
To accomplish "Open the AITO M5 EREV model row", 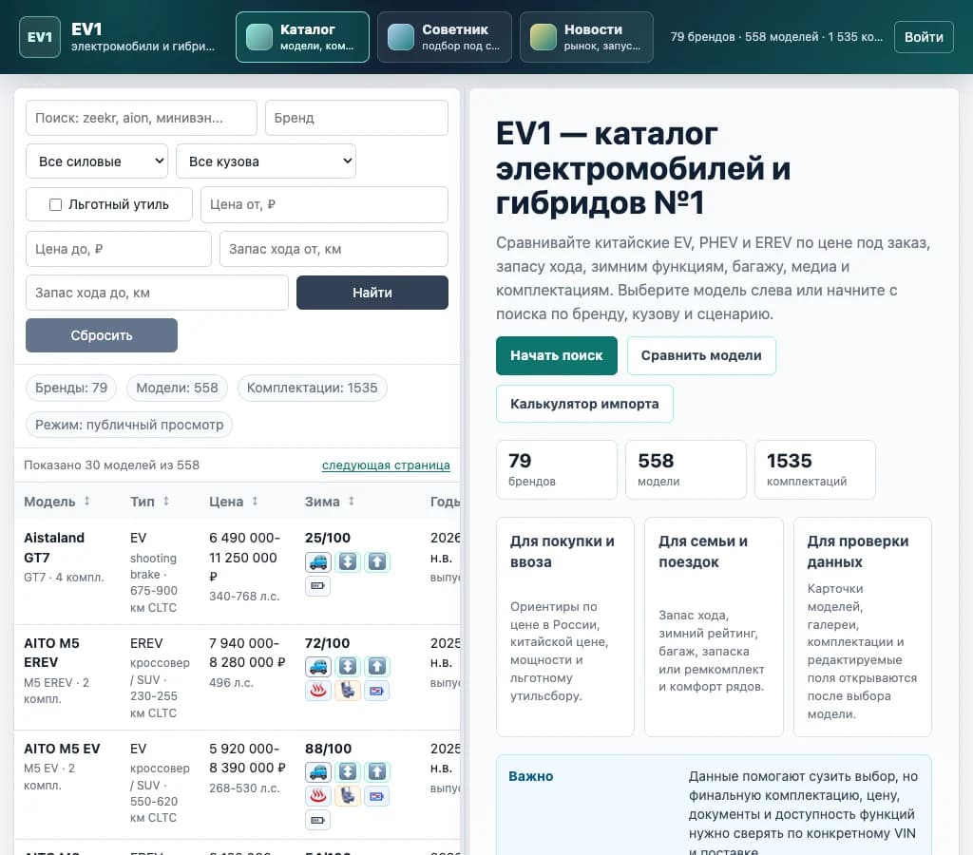I will [238, 677].
